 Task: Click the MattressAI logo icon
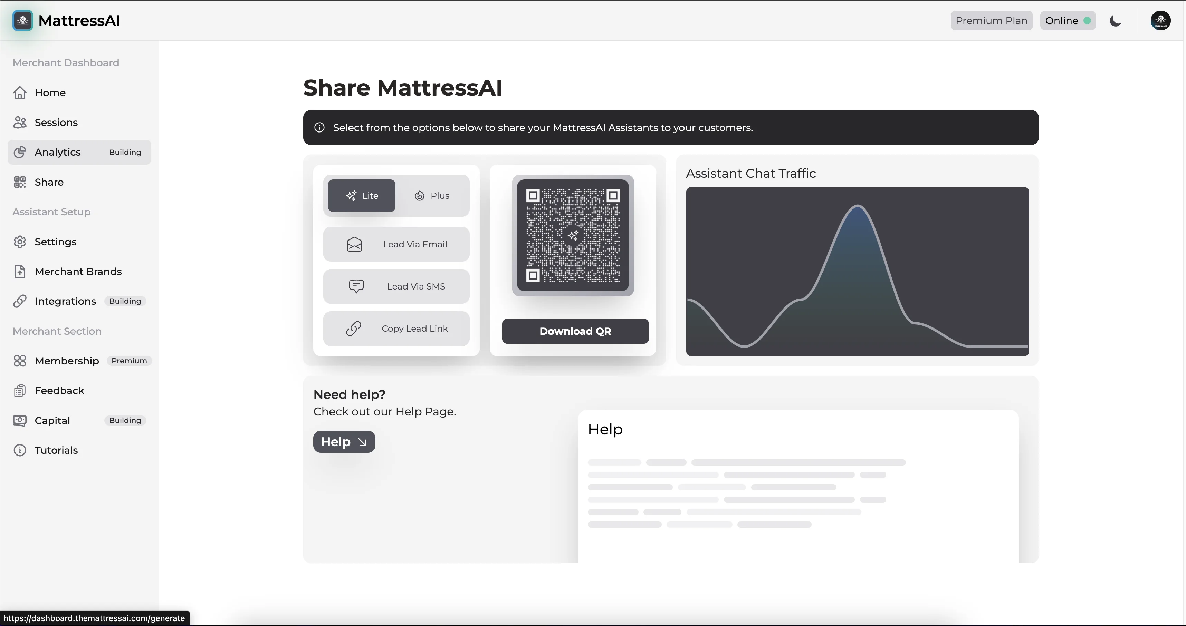click(22, 21)
